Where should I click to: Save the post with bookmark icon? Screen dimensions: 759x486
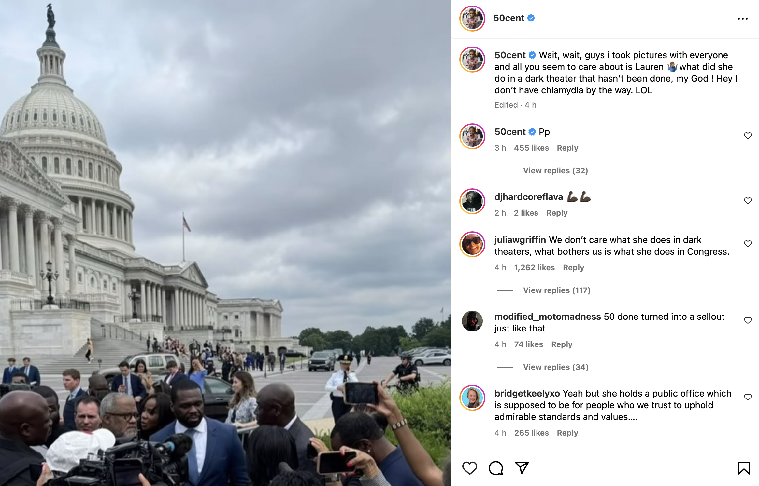(x=744, y=468)
